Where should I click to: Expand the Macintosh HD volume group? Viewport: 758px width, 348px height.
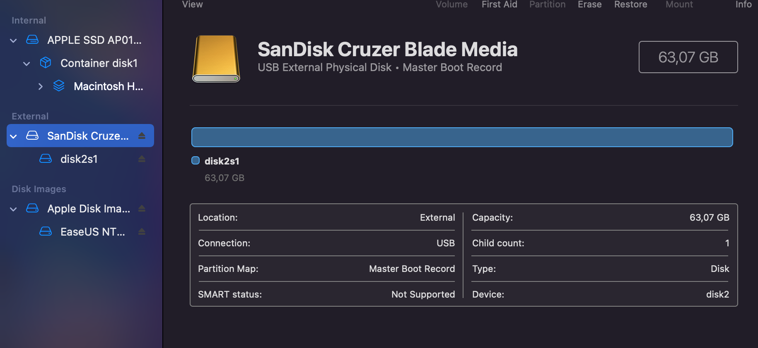(x=40, y=86)
